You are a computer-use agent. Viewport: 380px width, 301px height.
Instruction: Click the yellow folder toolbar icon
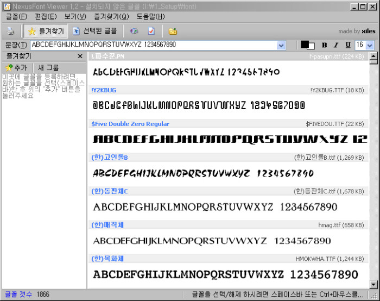coord(173,31)
